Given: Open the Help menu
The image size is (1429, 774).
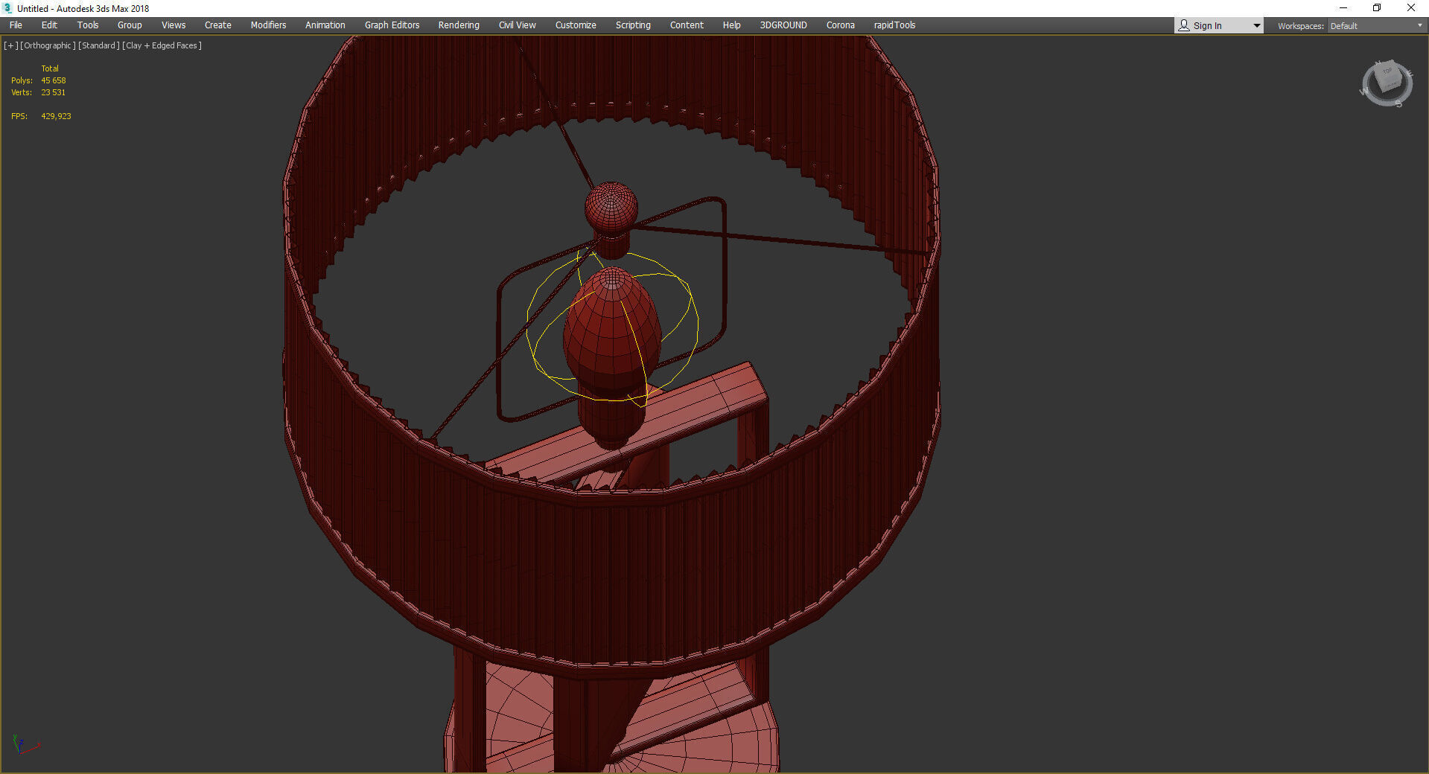Looking at the screenshot, I should pos(732,25).
